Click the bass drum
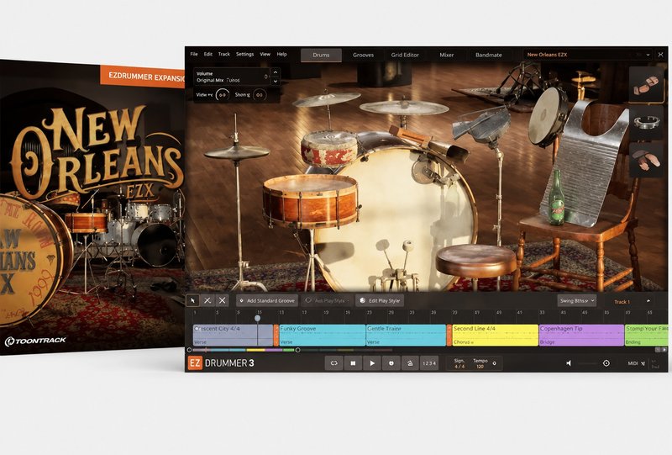Image resolution: width=672 pixels, height=455 pixels. pyautogui.click(x=398, y=214)
